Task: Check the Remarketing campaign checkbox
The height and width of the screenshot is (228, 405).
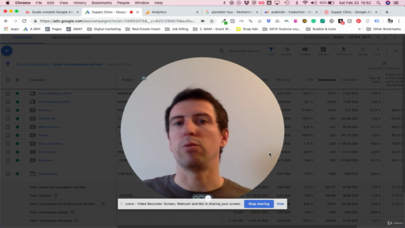Action: pos(8,174)
